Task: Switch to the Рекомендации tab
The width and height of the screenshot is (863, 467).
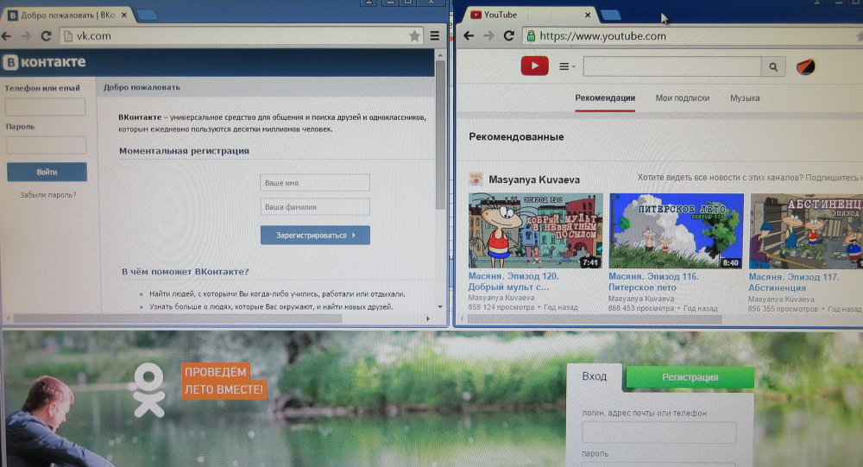Action: coord(605,98)
